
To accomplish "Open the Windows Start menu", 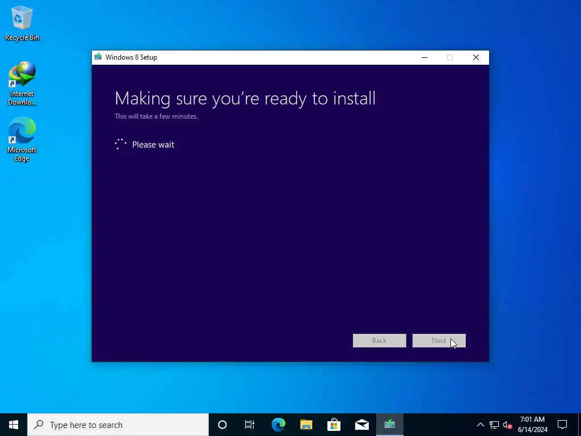I will pyautogui.click(x=14, y=425).
